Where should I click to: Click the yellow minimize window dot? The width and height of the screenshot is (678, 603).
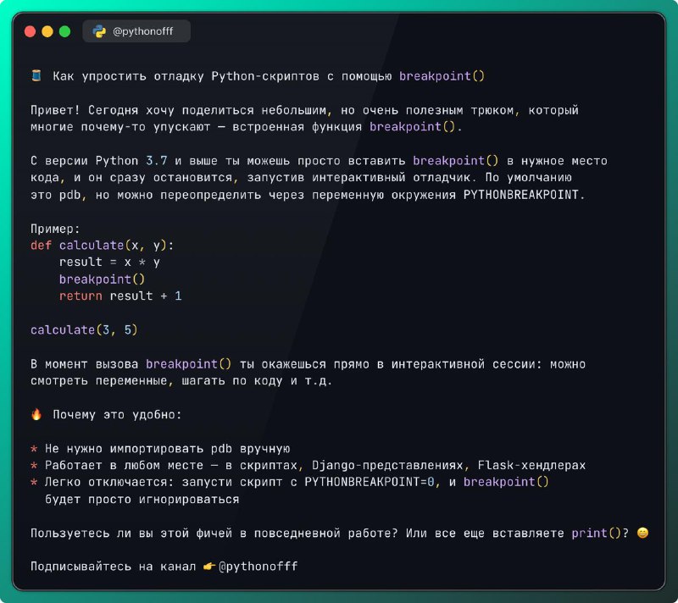(x=47, y=31)
